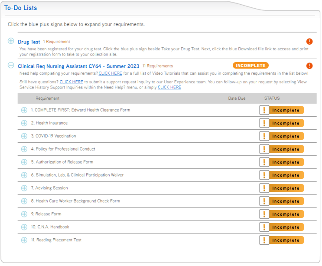Expand the Reading Placement Test requirement
The width and height of the screenshot is (322, 266).
tap(24, 240)
